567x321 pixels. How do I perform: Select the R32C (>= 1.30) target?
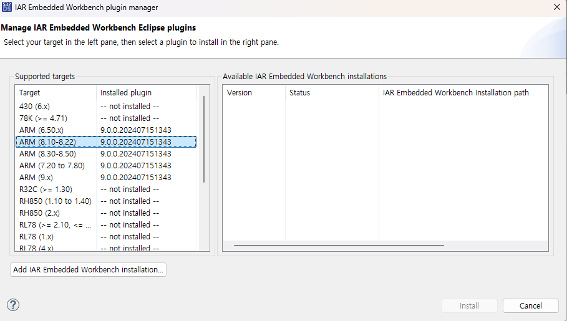tap(106, 189)
